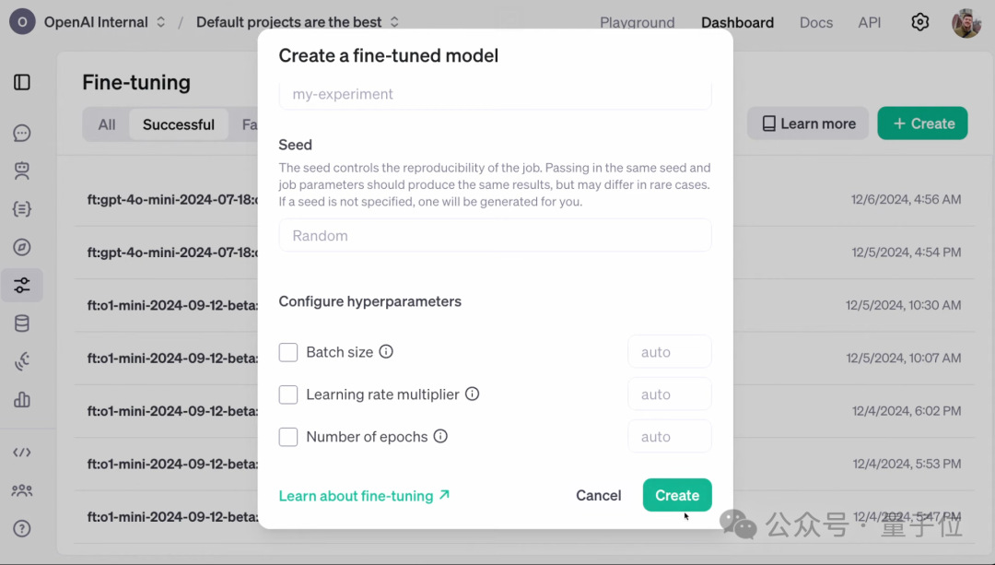Image resolution: width=995 pixels, height=565 pixels.
Task: Click the settings gear icon
Action: pyautogui.click(x=920, y=22)
